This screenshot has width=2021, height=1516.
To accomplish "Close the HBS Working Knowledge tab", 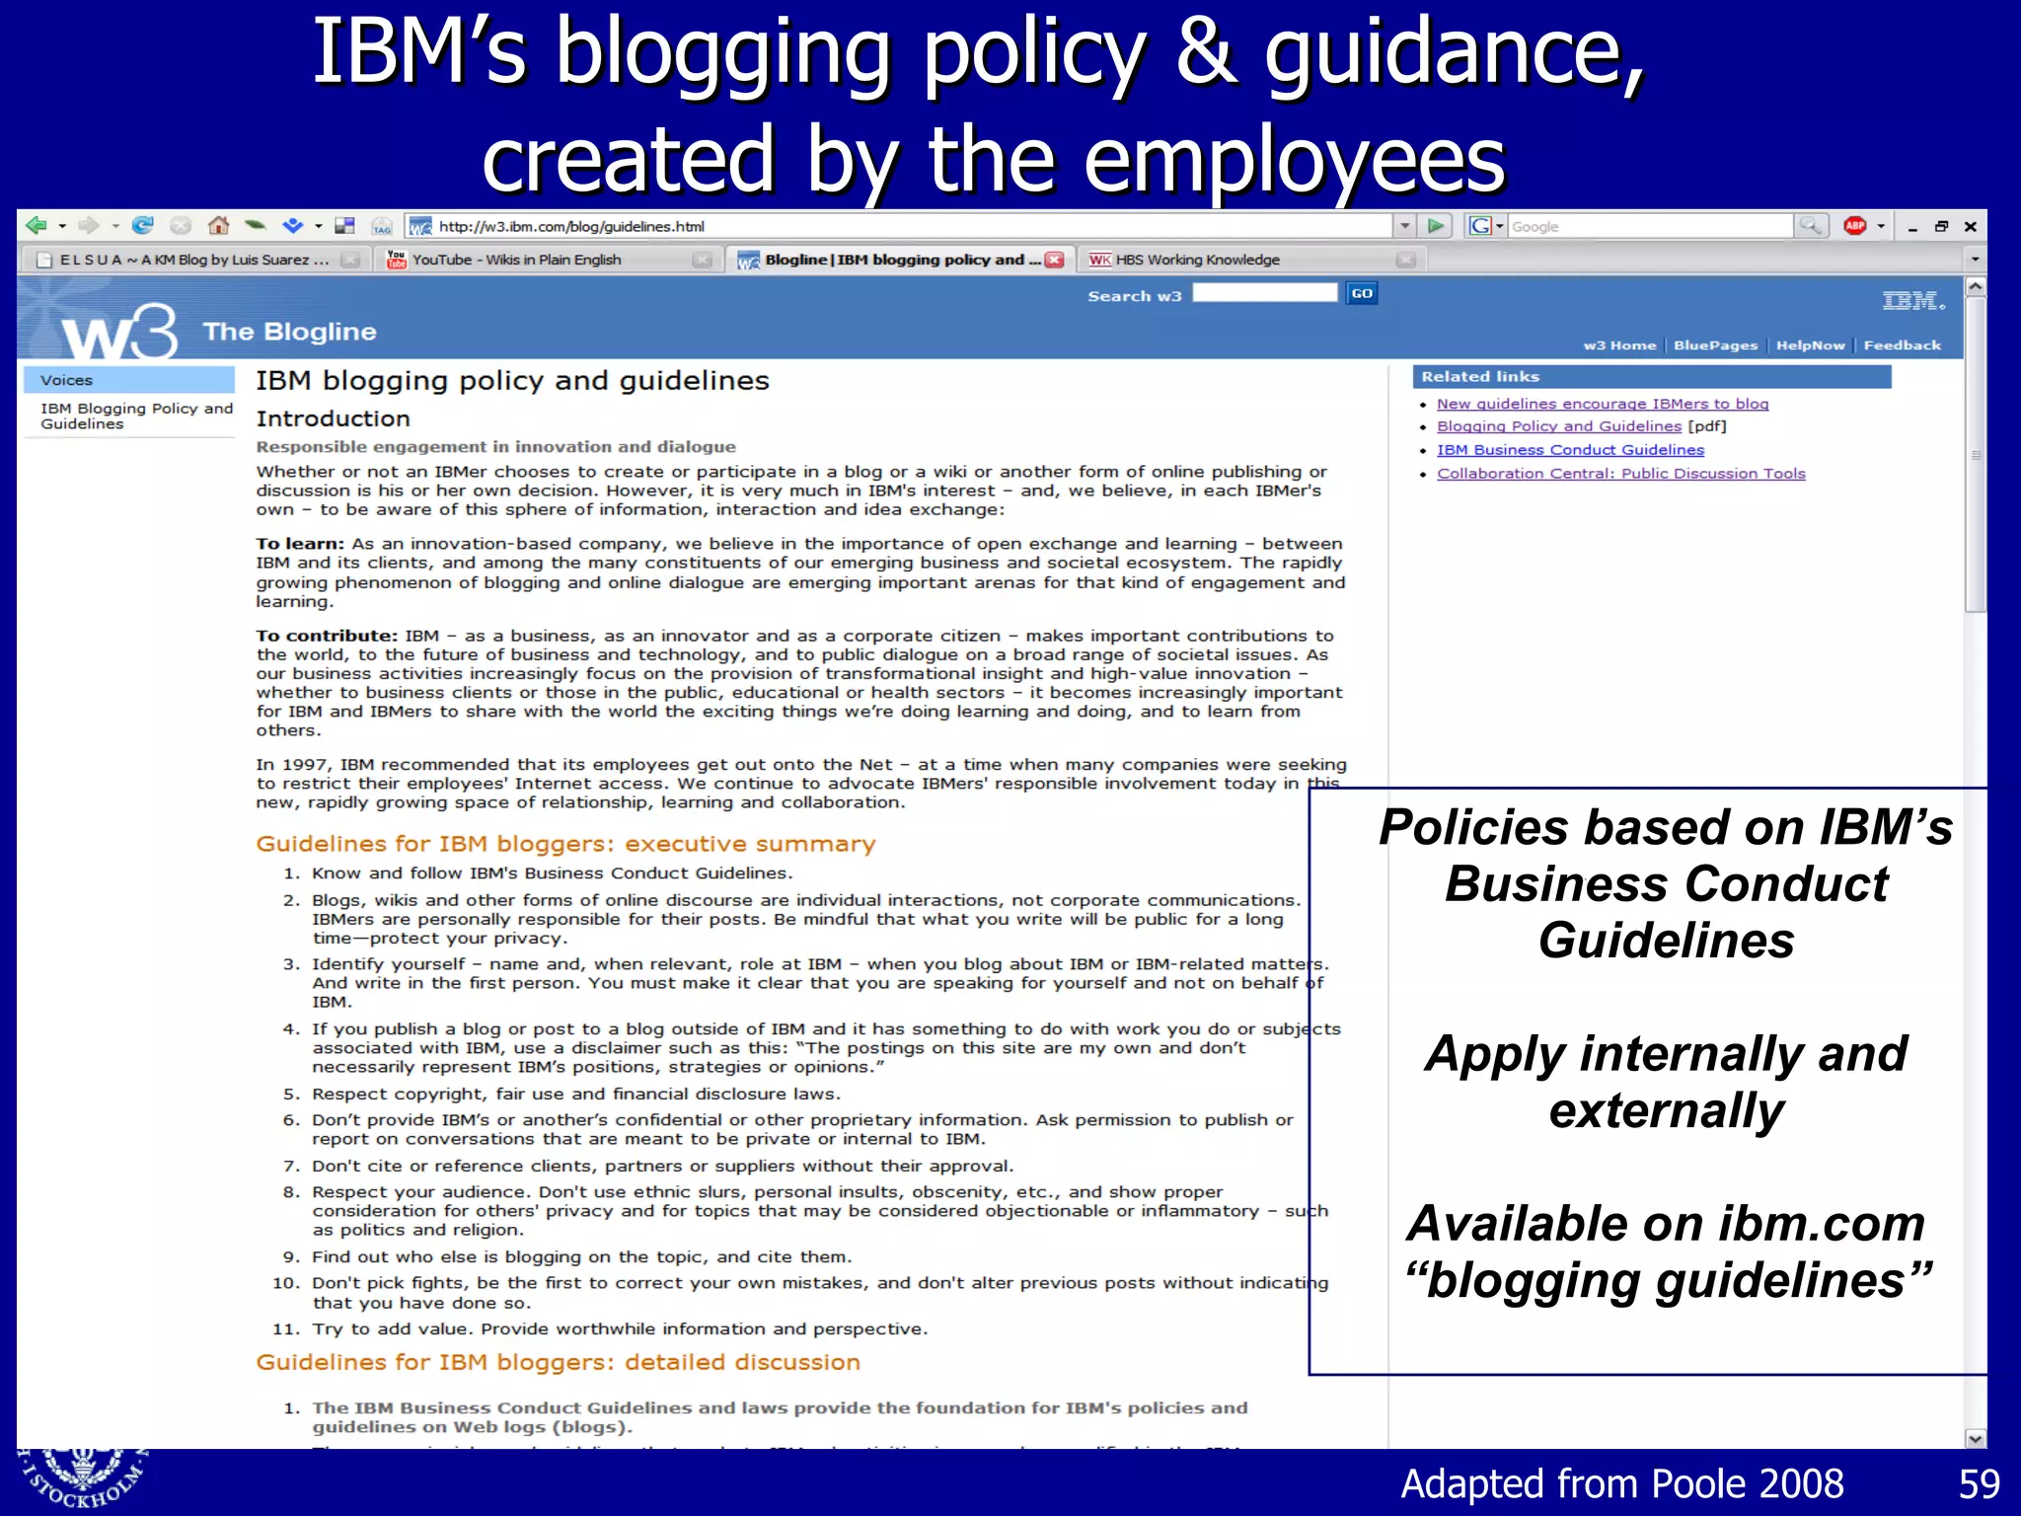I will (1407, 260).
